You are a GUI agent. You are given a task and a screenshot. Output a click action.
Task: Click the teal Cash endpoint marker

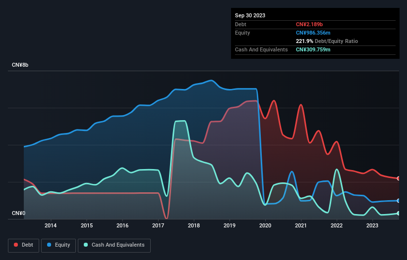pyautogui.click(x=399, y=214)
